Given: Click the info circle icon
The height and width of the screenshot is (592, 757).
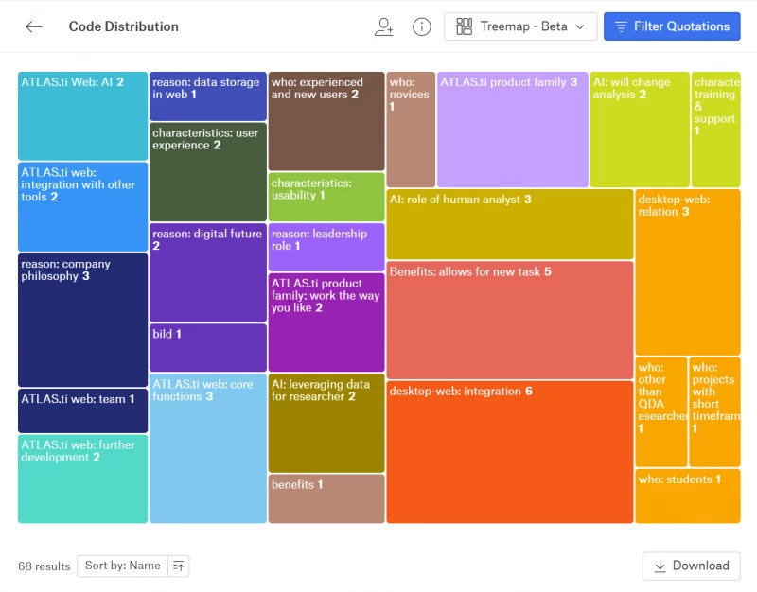Looking at the screenshot, I should tap(422, 26).
